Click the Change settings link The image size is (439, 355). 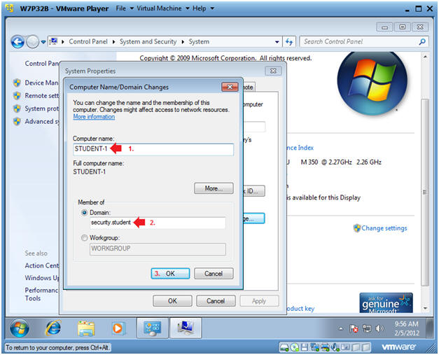[x=384, y=228]
